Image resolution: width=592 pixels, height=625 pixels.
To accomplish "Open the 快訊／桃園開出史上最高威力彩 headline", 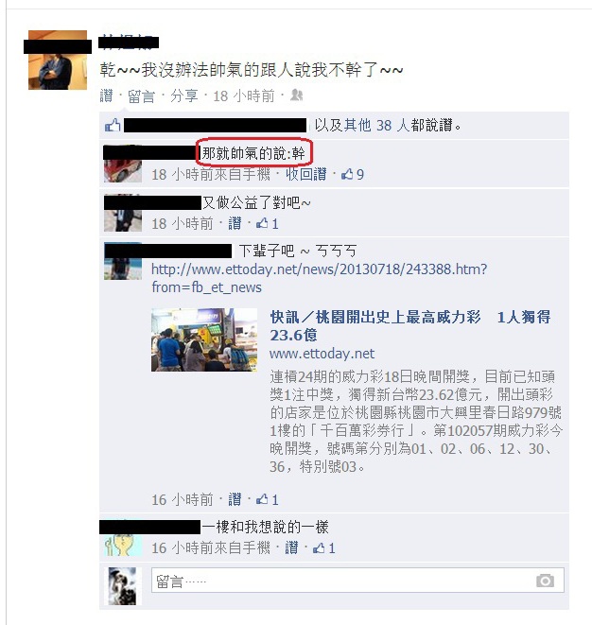I will click(410, 326).
